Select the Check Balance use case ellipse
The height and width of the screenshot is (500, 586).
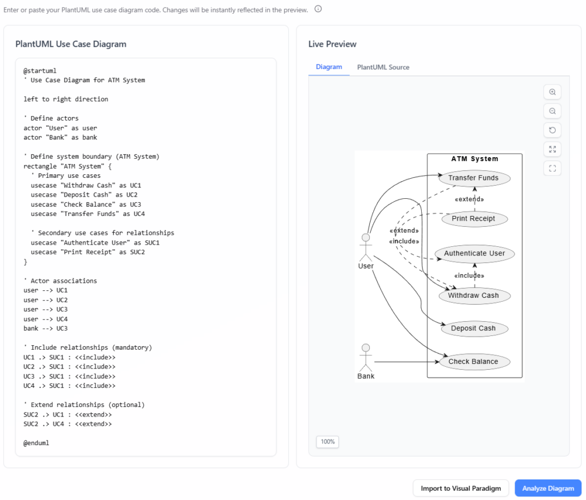[x=474, y=361]
